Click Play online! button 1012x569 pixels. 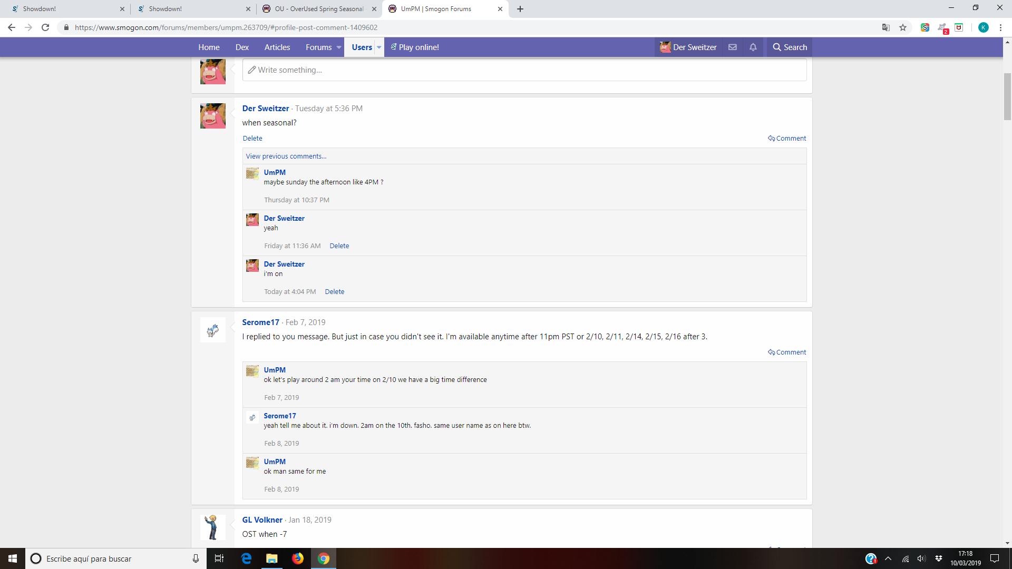(415, 47)
